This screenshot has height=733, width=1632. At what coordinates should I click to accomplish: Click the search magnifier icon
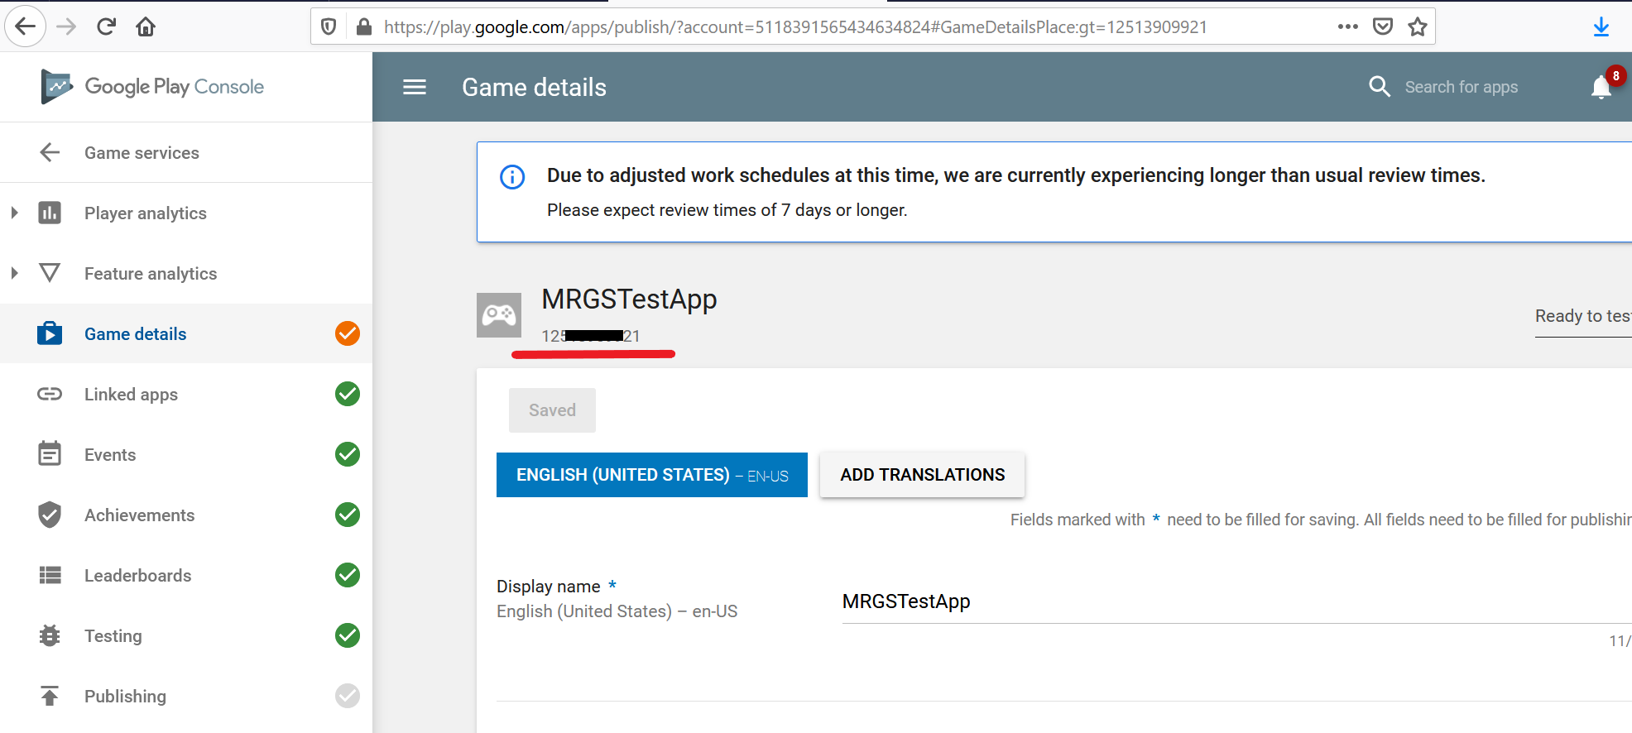coord(1380,86)
